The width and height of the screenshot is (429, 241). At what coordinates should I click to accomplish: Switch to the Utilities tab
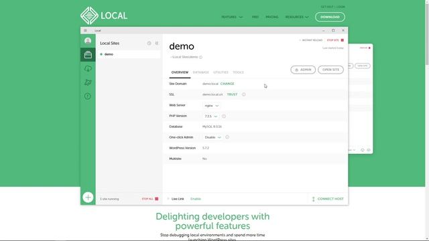[x=221, y=72]
